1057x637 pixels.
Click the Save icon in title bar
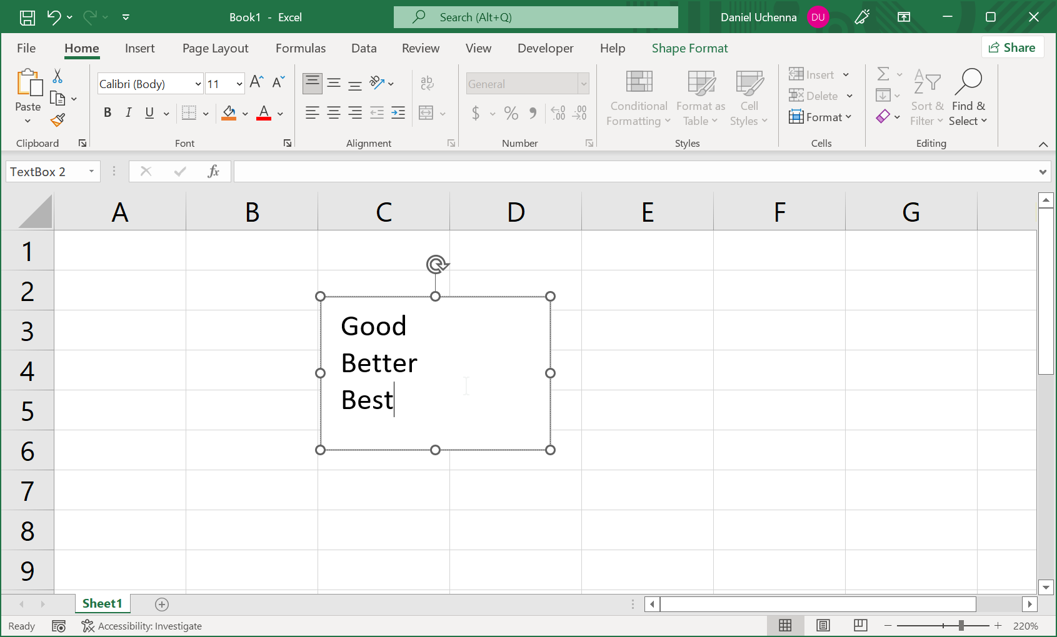coord(28,17)
